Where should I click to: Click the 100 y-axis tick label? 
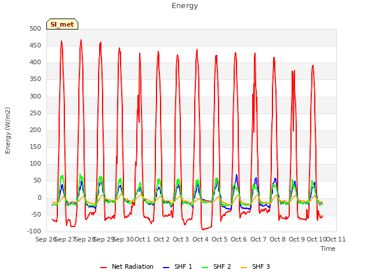pyautogui.click(x=35, y=163)
